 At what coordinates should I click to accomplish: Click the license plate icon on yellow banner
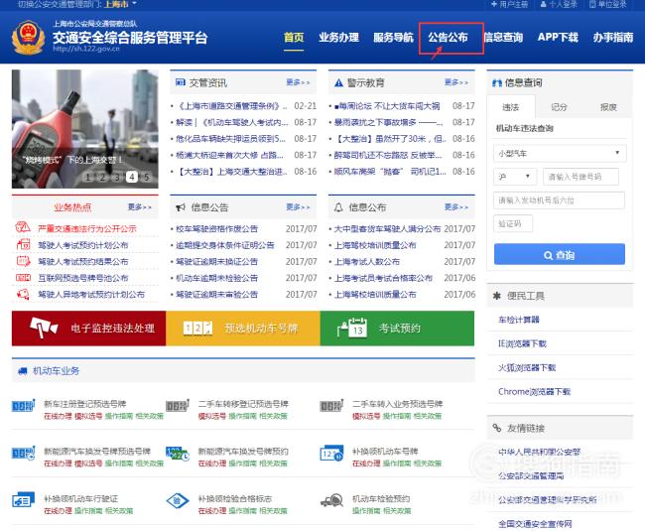[197, 328]
